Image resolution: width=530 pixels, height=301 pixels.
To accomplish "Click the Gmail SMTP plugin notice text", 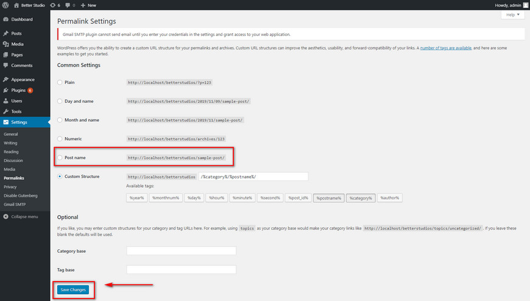I will [177, 35].
